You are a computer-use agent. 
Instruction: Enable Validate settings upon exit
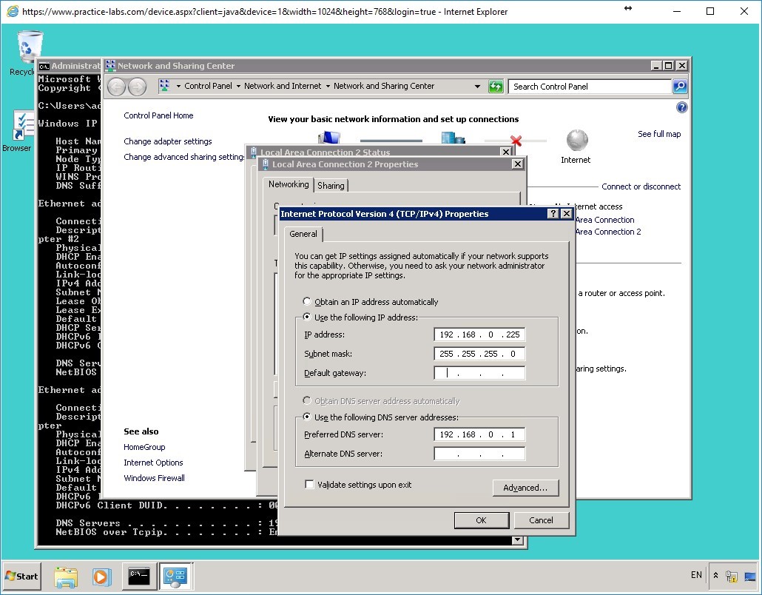309,484
